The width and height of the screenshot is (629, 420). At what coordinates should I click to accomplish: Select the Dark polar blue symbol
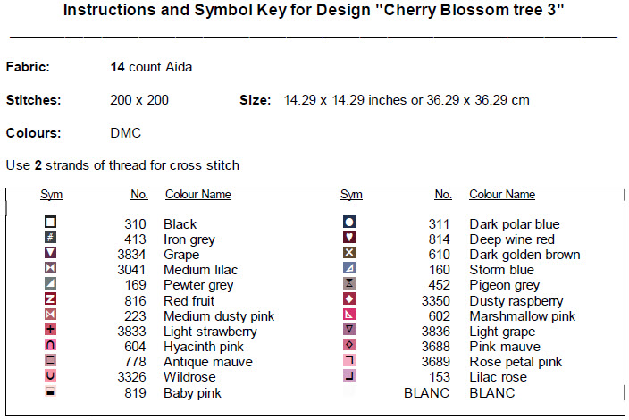(350, 223)
